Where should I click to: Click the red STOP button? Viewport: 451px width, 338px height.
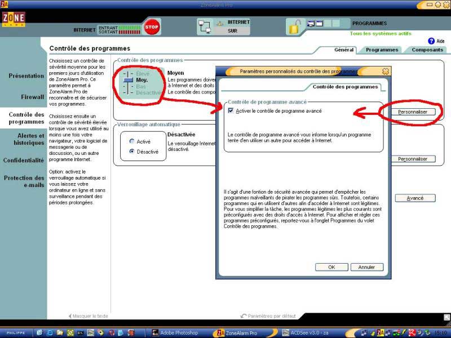(x=152, y=26)
